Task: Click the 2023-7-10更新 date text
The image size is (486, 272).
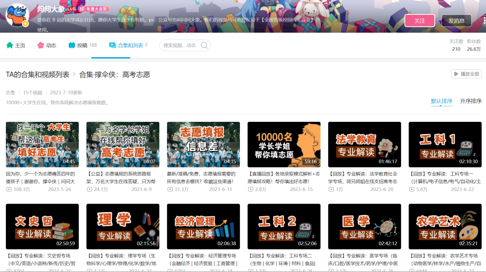Action: click(66, 93)
